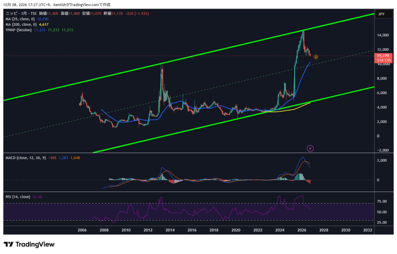Click the −220 (−1.93%) change value
The height and width of the screenshot is (254, 397).
[x=137, y=14]
